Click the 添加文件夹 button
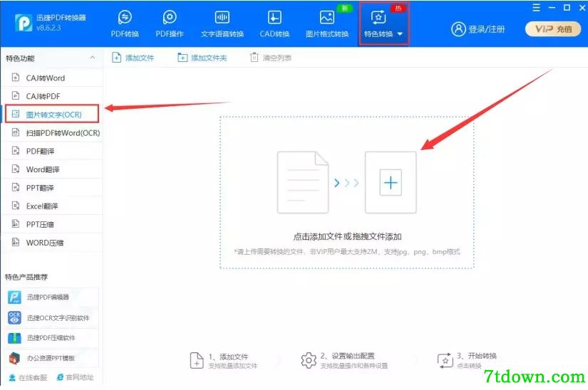 click(202, 58)
